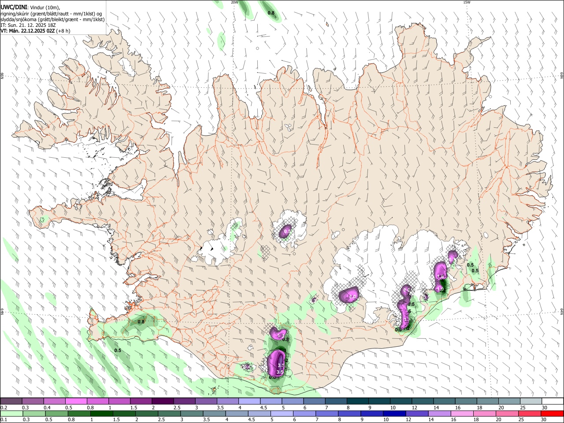Pick the dark purple 2.5 swatch in the upper scale

click(184, 401)
